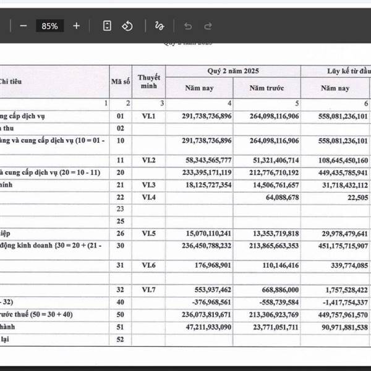Click the 'Mã số' column header
Viewport: 371px width, 371px height.
(x=121, y=82)
